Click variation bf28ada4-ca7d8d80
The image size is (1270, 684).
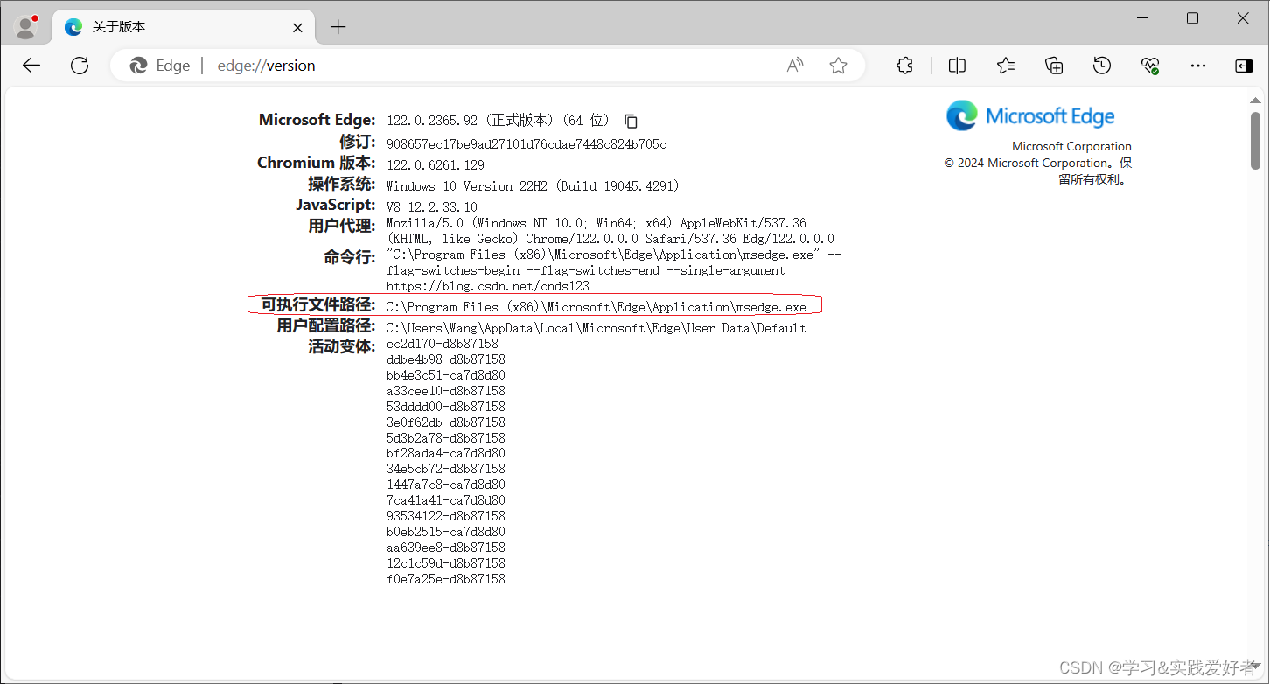pyautogui.click(x=446, y=454)
